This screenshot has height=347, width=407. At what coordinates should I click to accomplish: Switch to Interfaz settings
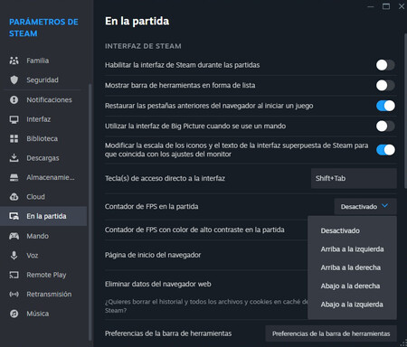39,119
